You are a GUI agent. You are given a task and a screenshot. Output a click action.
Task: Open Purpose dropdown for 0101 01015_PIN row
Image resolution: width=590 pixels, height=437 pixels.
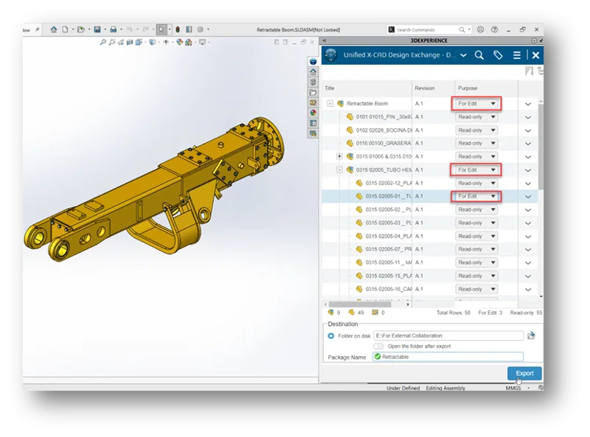click(476, 117)
